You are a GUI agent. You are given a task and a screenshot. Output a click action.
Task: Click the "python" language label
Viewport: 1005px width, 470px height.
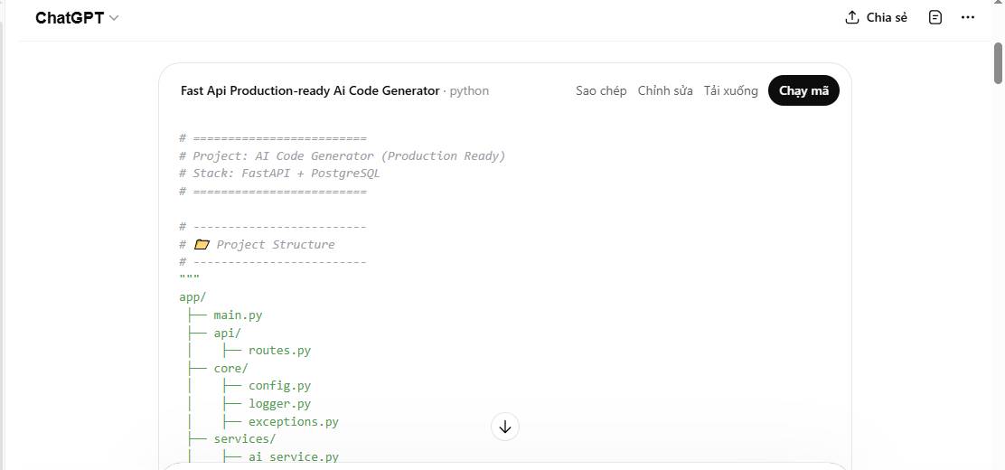point(469,90)
